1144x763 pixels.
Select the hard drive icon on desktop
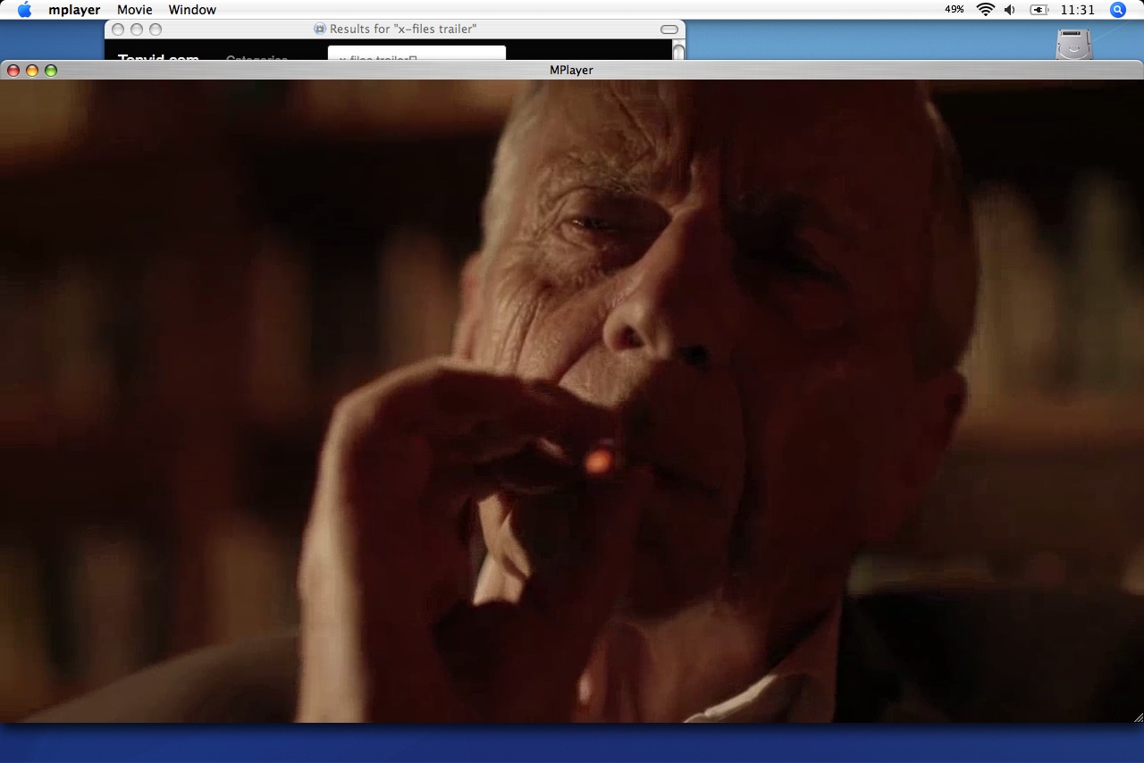[x=1074, y=45]
